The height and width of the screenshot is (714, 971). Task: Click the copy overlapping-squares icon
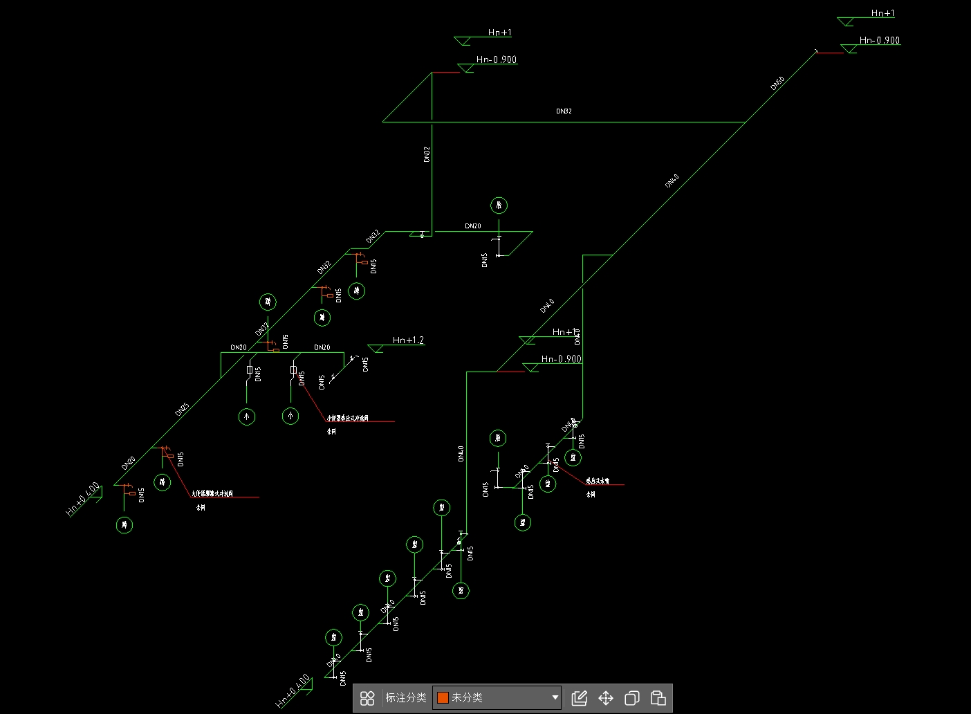pyautogui.click(x=631, y=697)
